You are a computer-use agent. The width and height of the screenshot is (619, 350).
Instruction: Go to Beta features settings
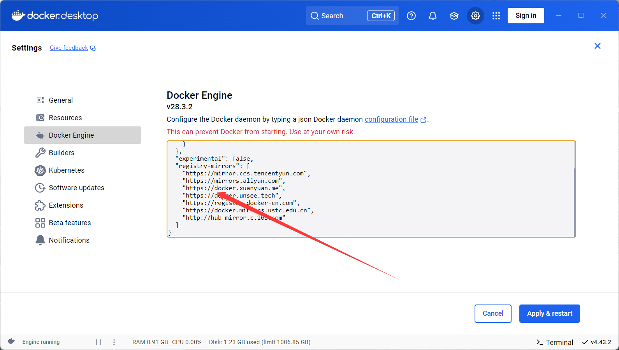point(83,223)
